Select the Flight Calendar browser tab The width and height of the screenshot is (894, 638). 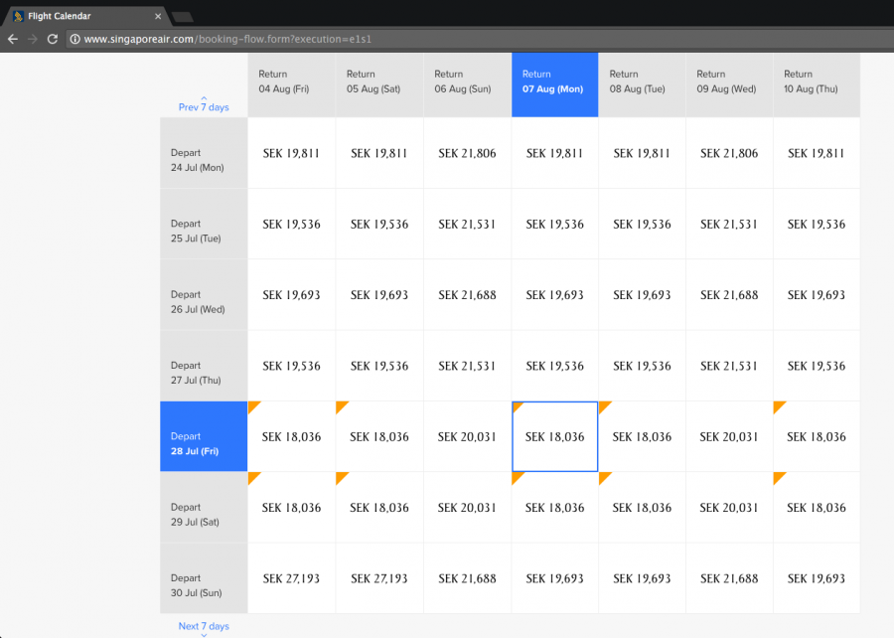[x=84, y=16]
